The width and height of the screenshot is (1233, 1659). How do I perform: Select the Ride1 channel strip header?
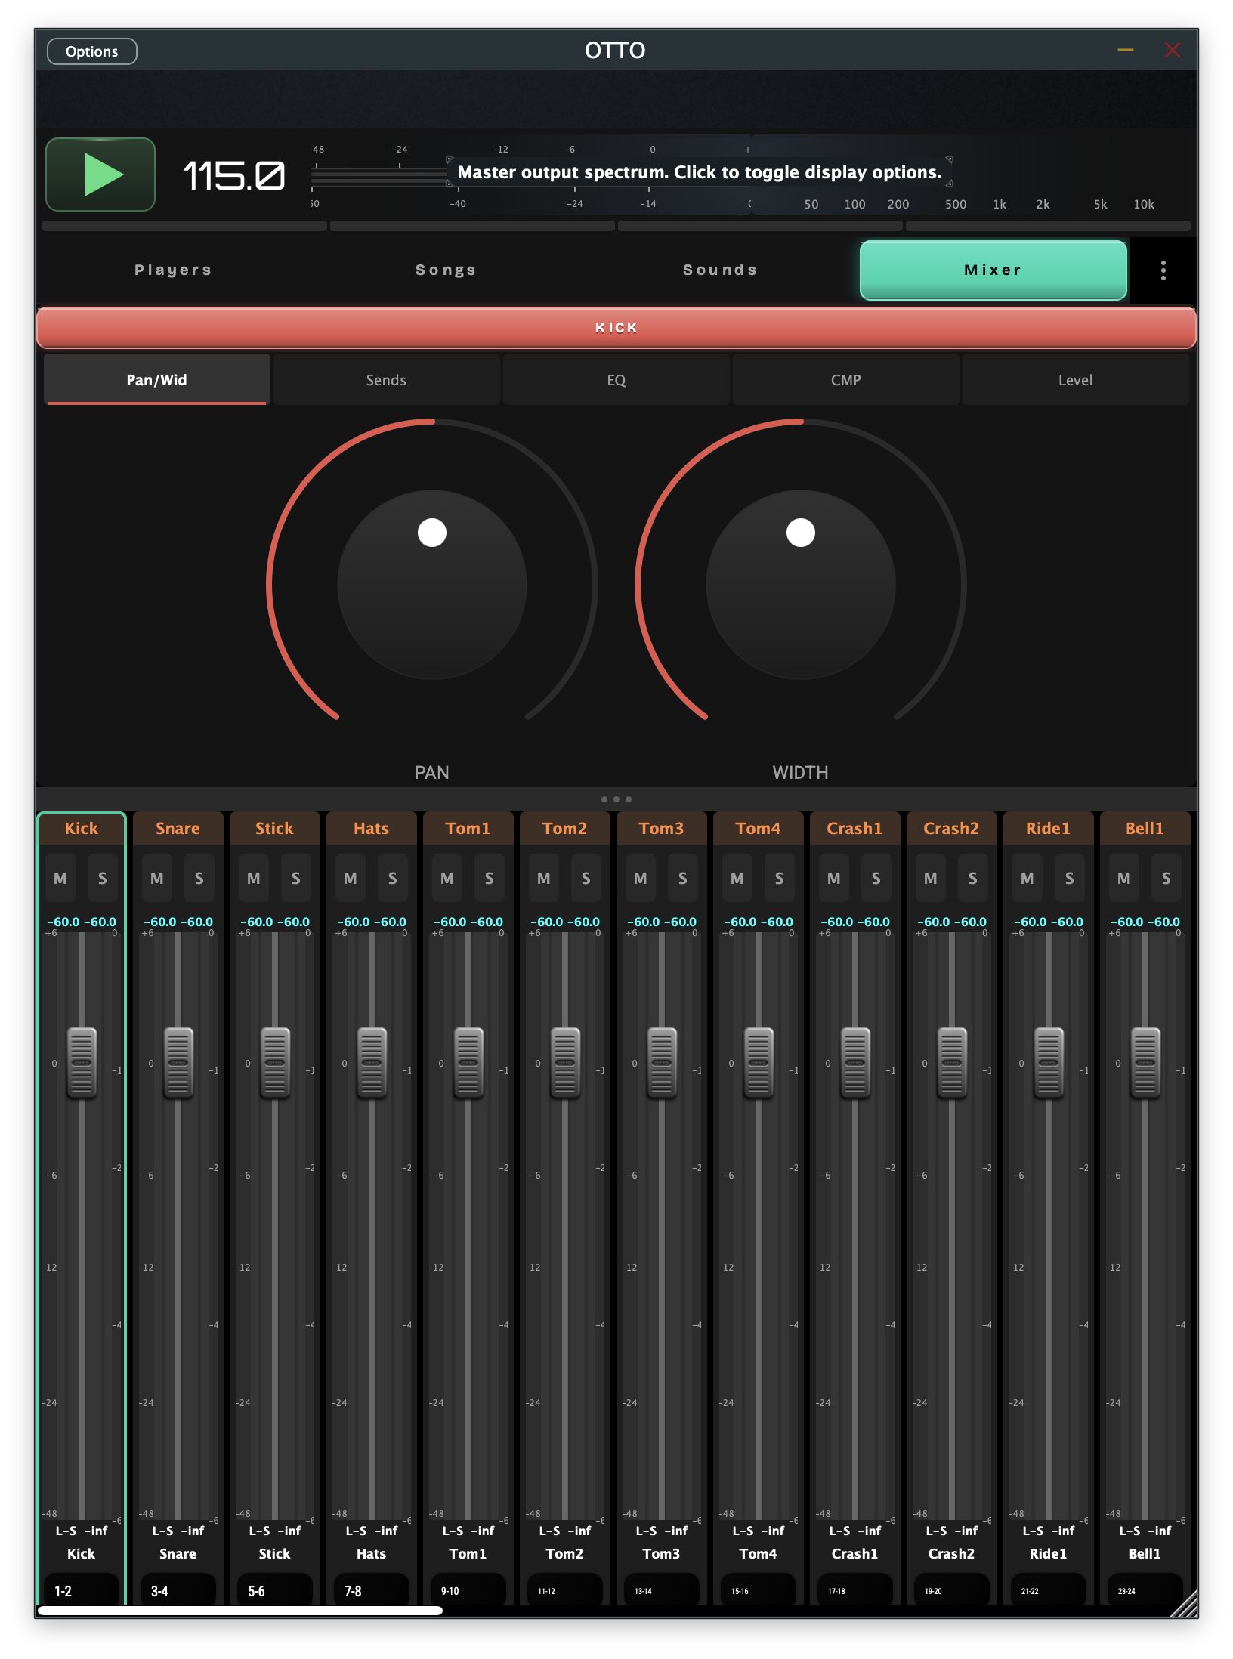coord(1049,828)
